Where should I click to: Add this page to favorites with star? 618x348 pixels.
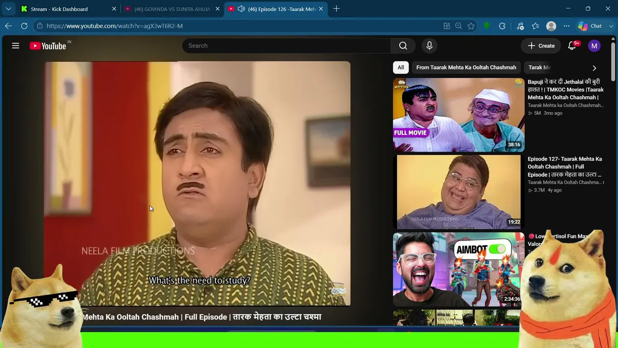pos(471,26)
